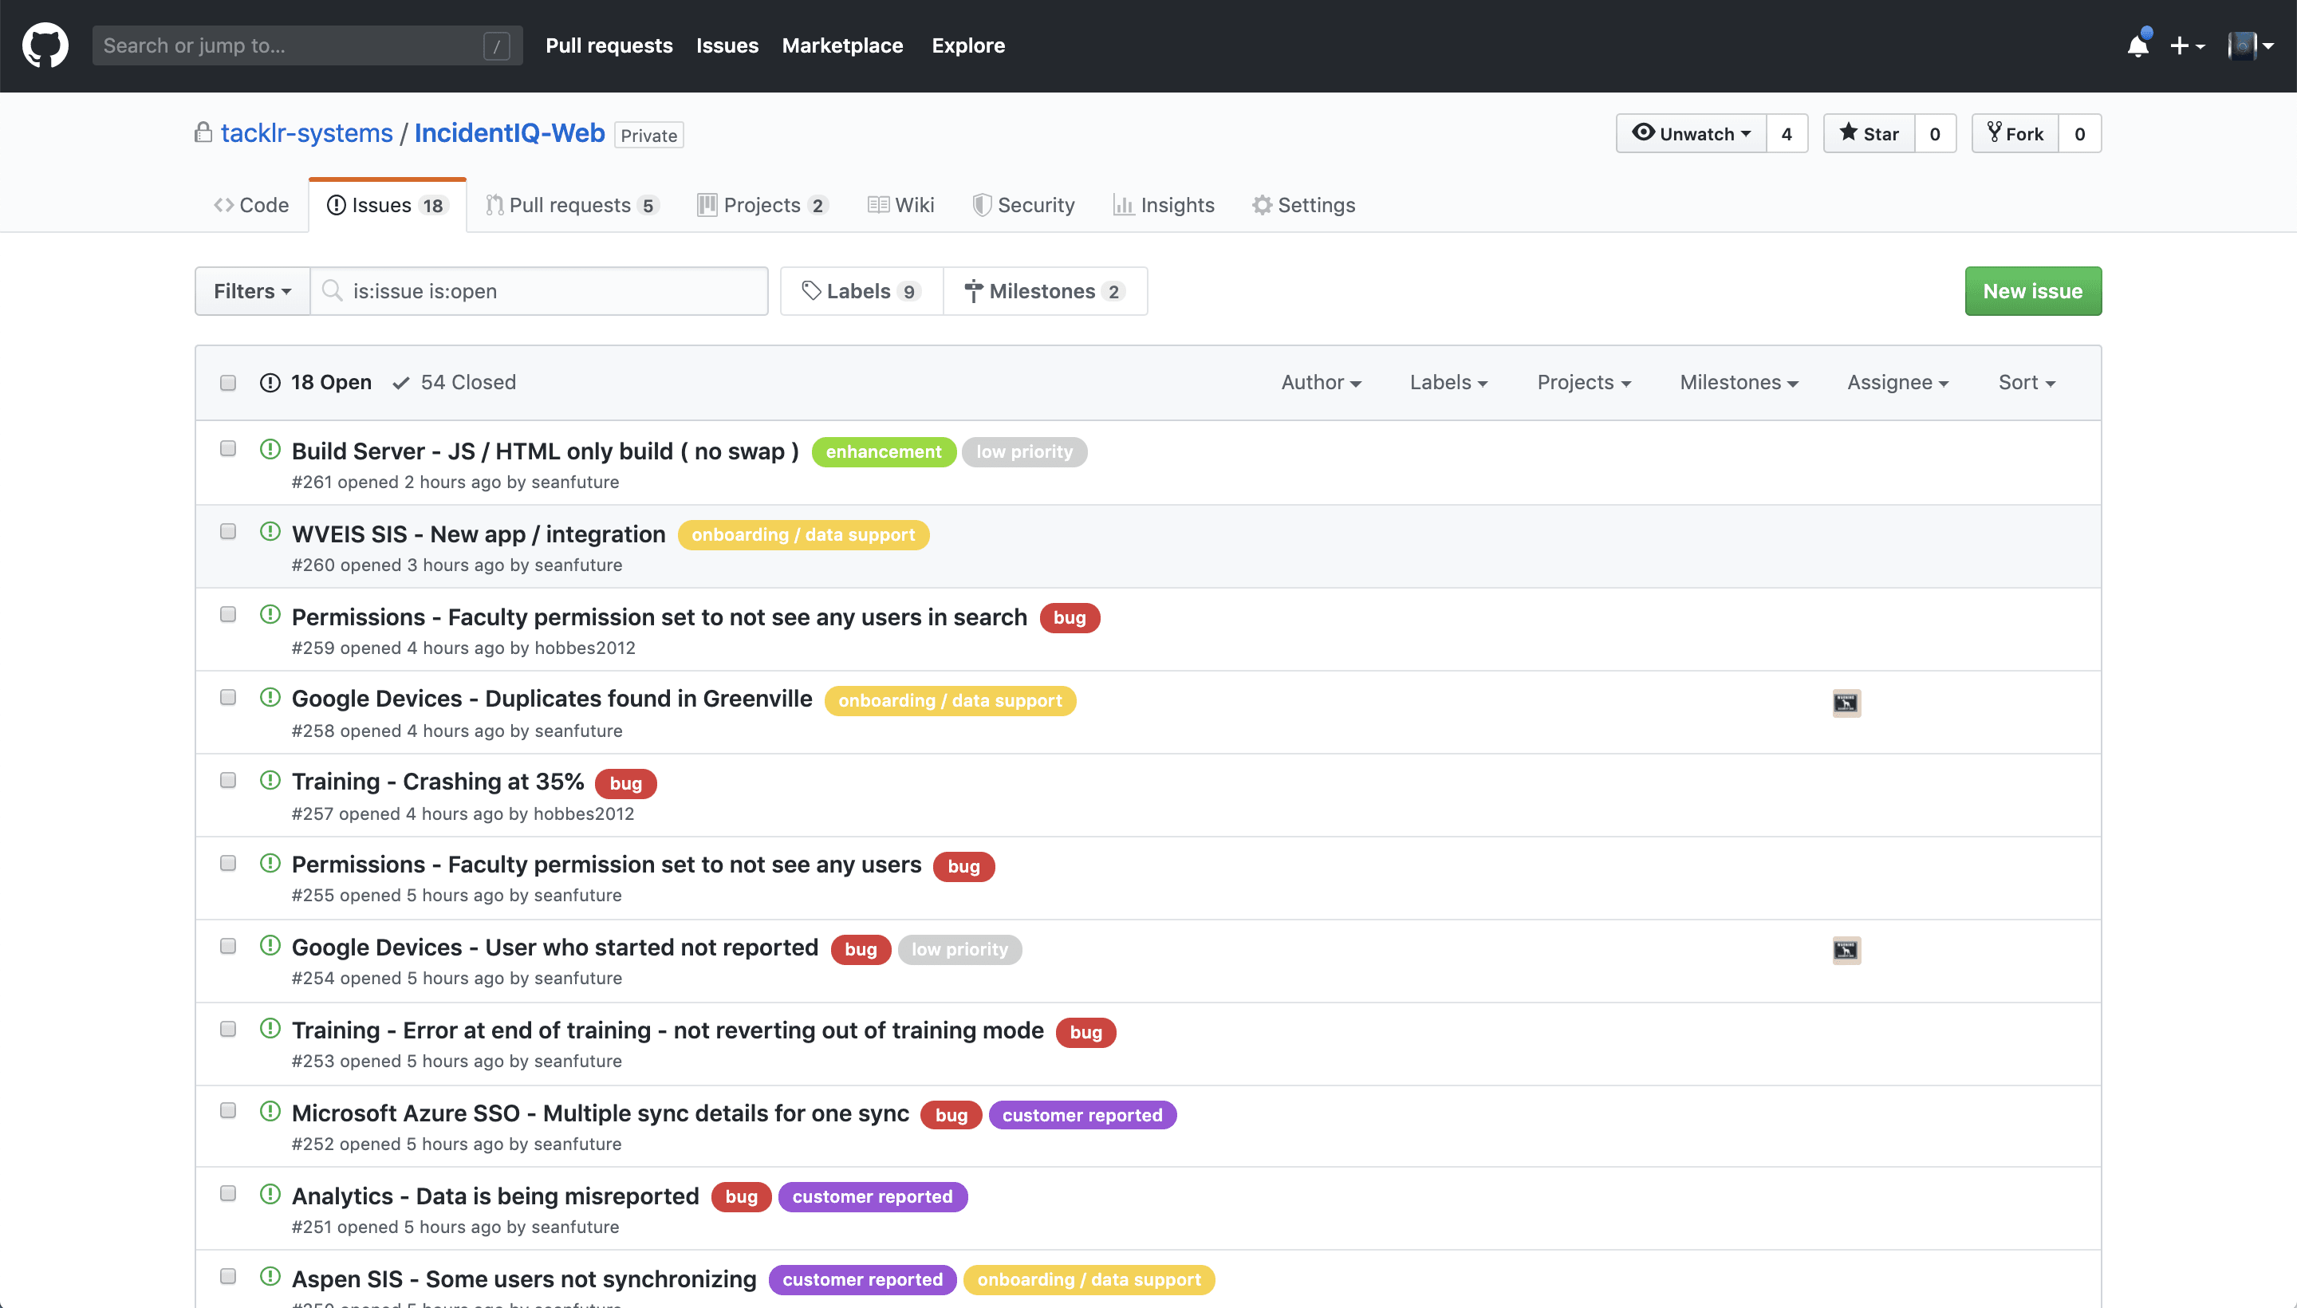Click inside the issues search field

(x=539, y=290)
